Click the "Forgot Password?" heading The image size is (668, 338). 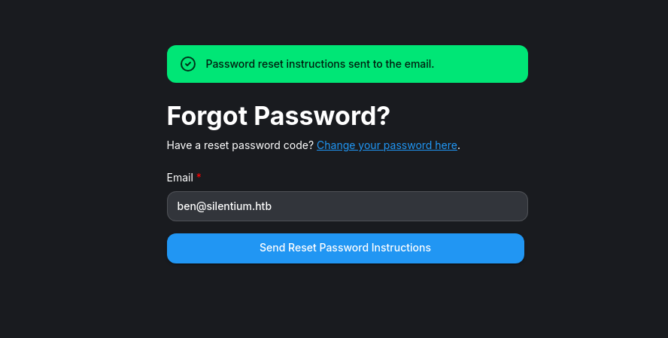coord(278,116)
